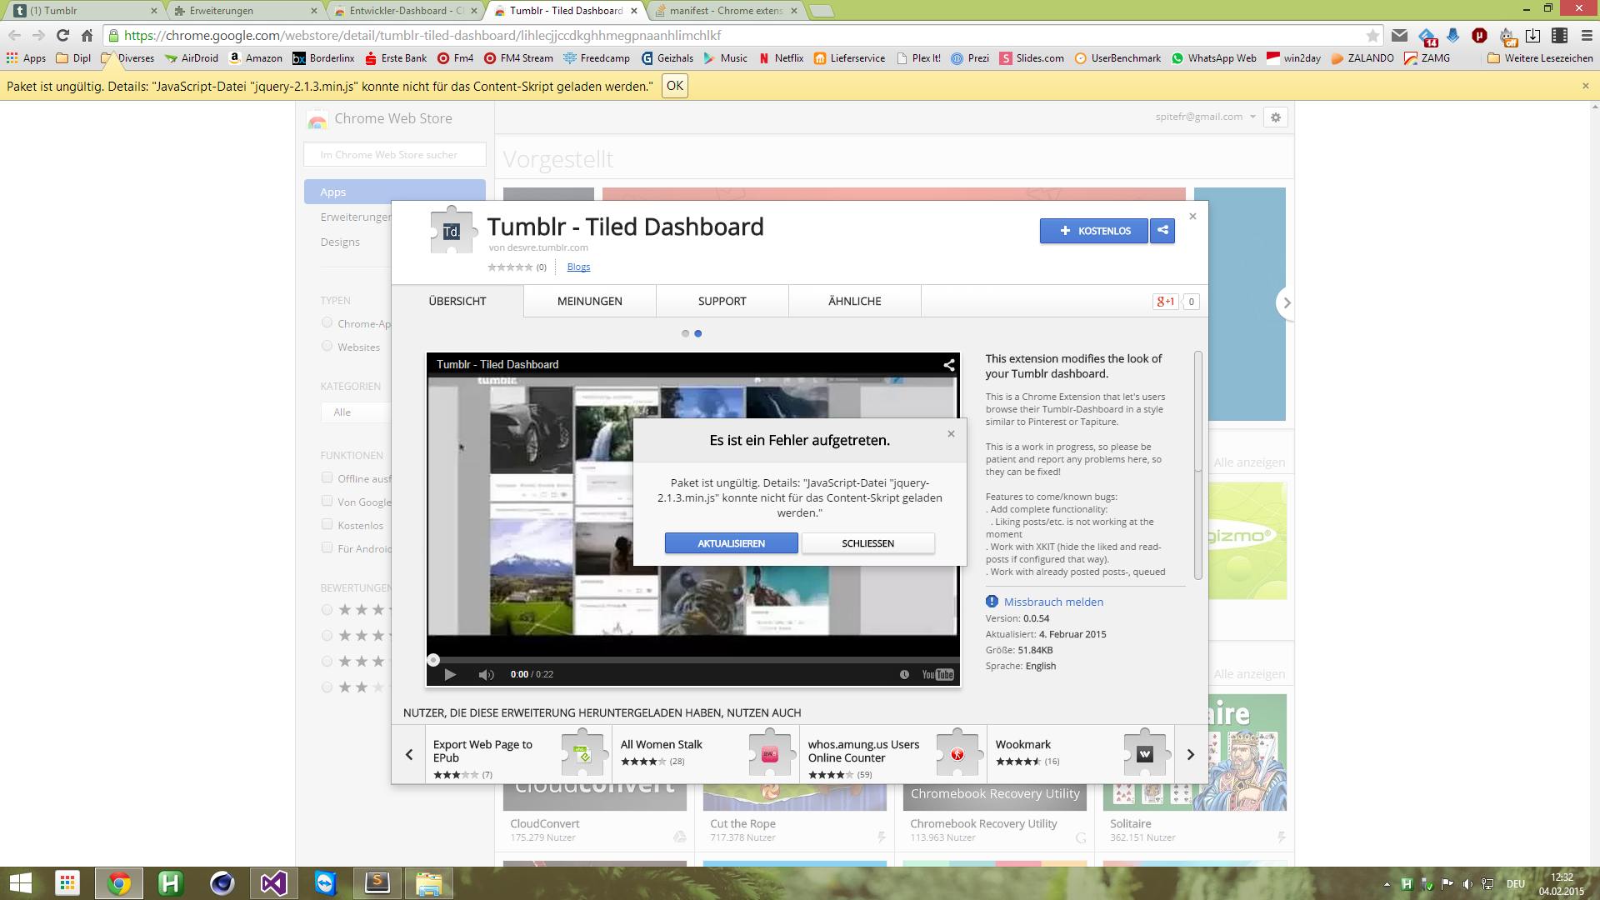Open Netflix bookmark
Image resolution: width=1600 pixels, height=900 pixels.
(781, 58)
